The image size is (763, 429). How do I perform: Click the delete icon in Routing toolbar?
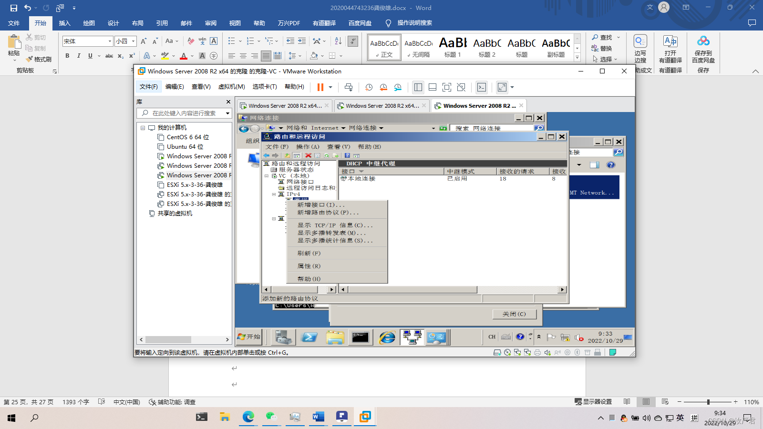pos(308,155)
